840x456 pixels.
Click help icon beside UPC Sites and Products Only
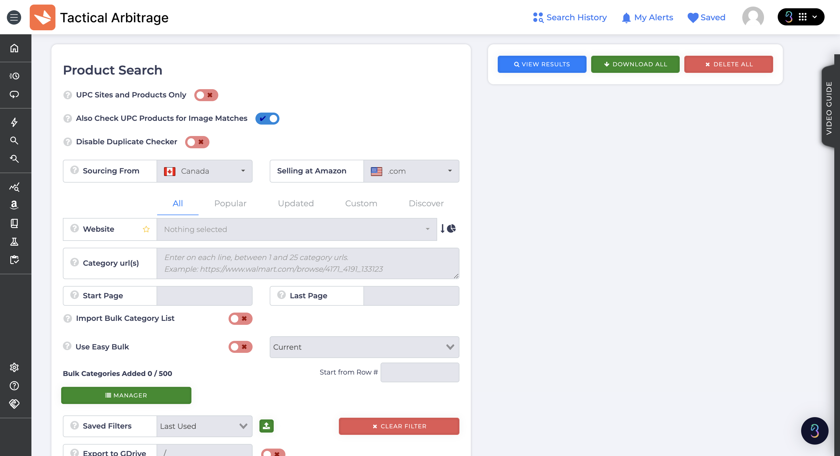coord(67,95)
